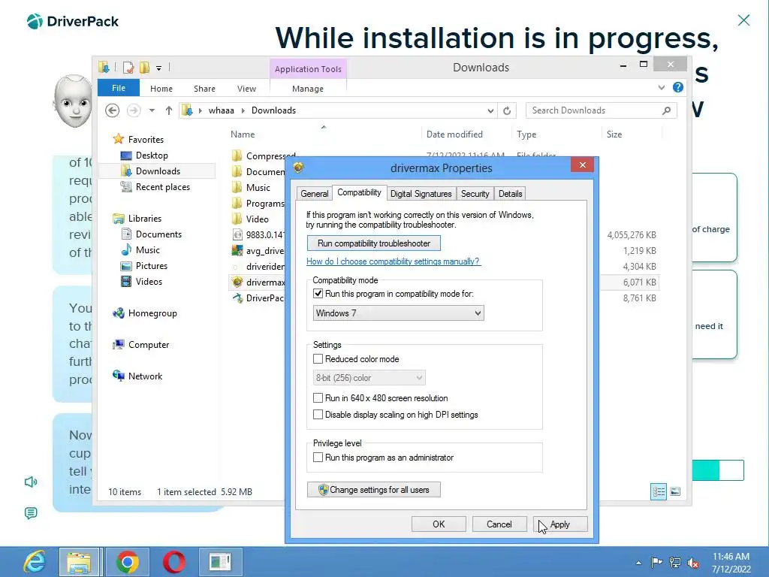Click the taskbar application window icon
769x577 pixels.
pos(220,562)
